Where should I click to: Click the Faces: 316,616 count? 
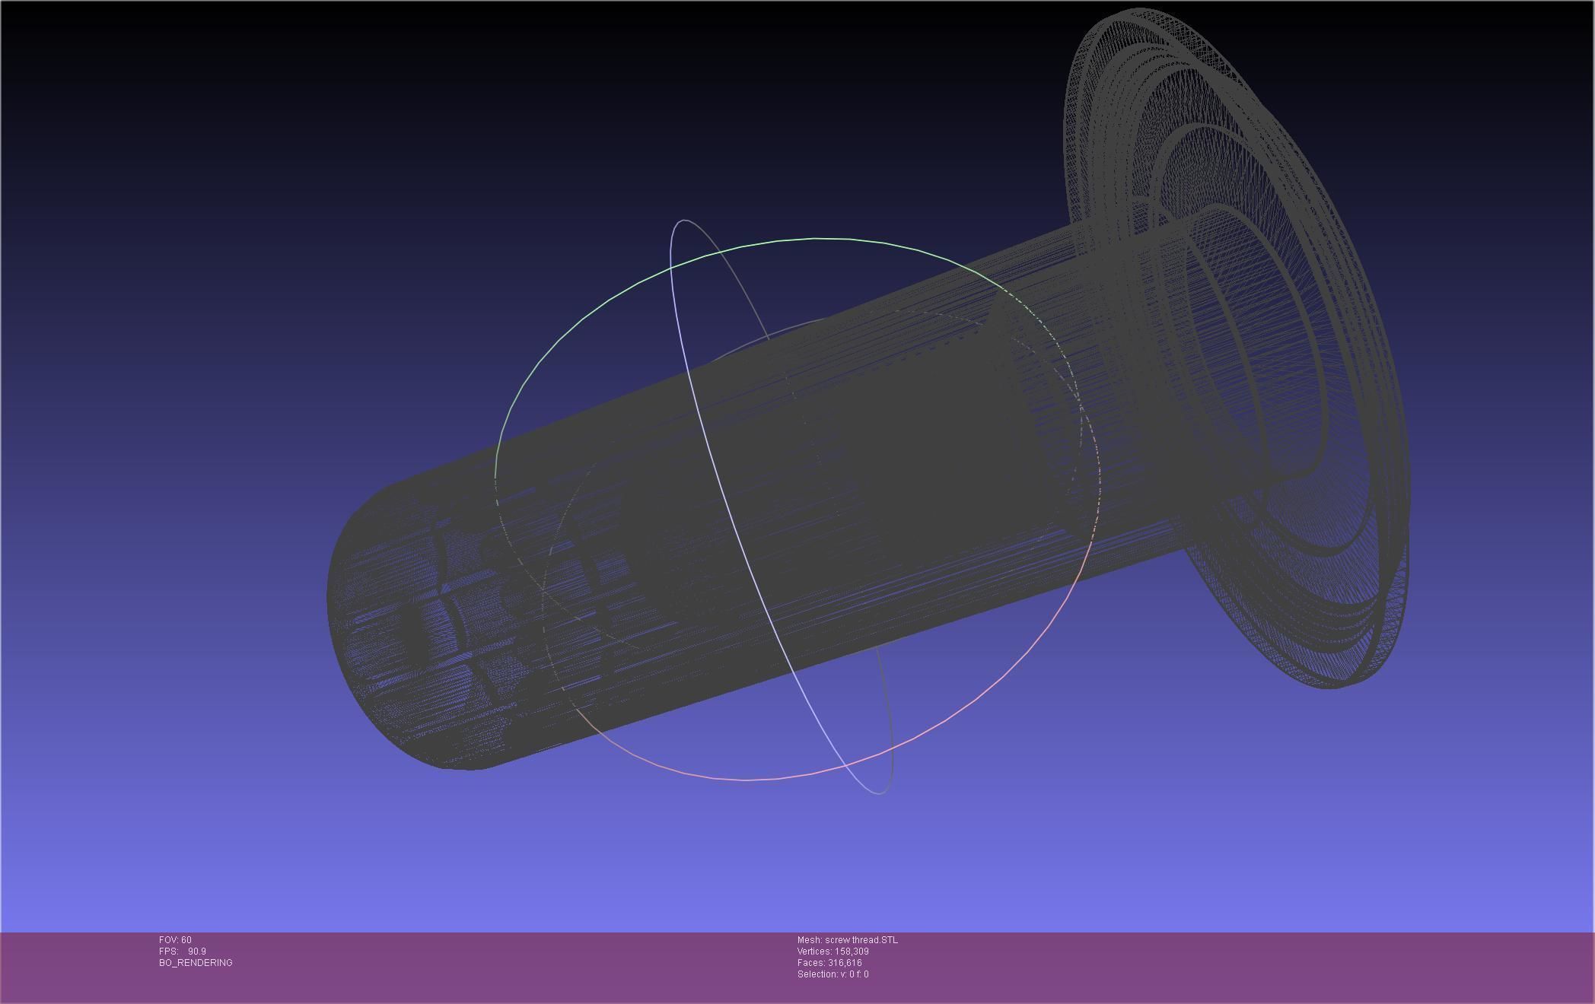(829, 963)
